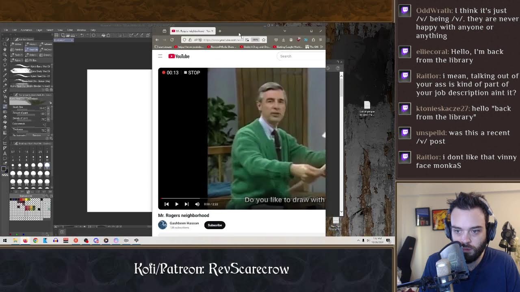
Task: Click the Firefox icon in the taskbar
Action: 26,240
